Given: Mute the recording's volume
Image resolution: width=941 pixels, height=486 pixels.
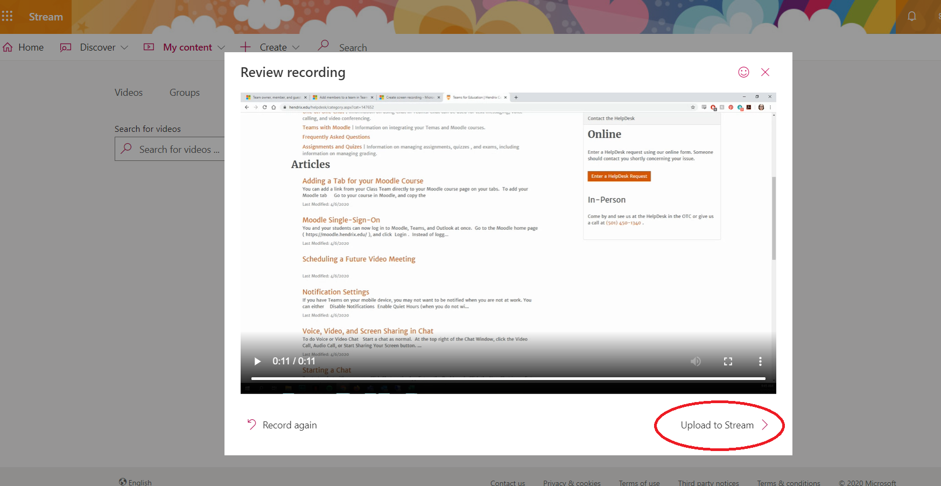Looking at the screenshot, I should [696, 361].
